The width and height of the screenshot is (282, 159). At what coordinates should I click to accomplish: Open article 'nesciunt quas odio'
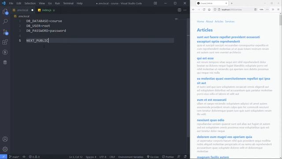click(x=211, y=120)
